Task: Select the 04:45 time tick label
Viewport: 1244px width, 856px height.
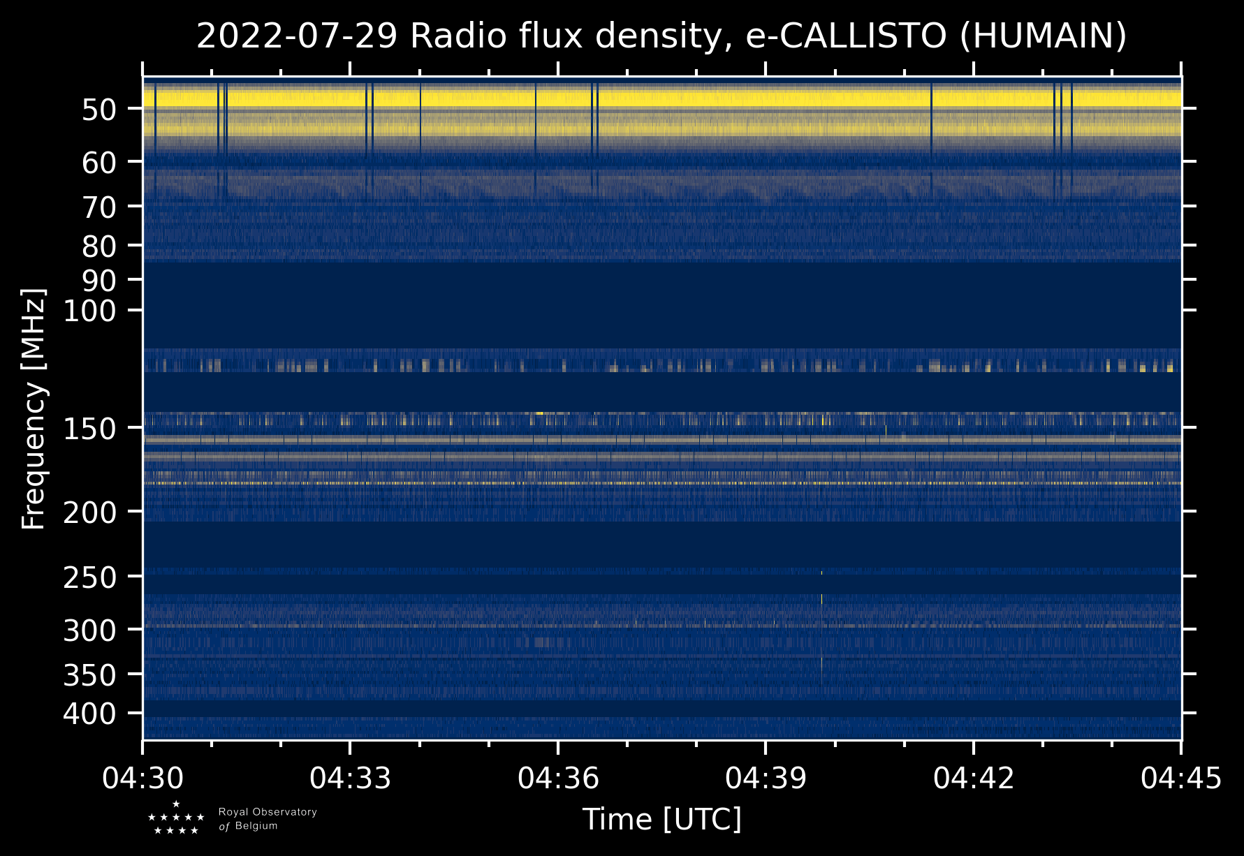Action: (1180, 778)
